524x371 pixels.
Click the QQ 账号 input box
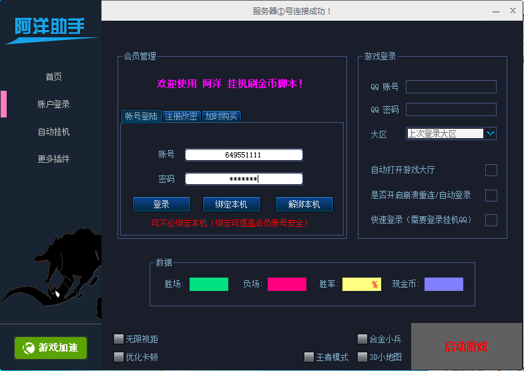tap(451, 87)
